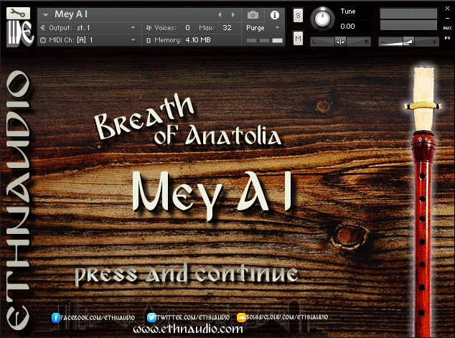Click the Max voices value 32

[x=227, y=28]
